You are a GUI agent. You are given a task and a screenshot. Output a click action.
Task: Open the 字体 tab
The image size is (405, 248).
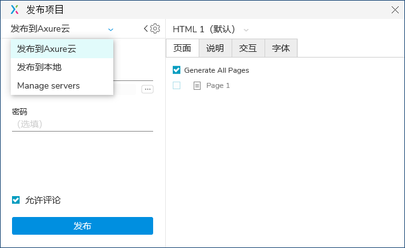click(281, 48)
